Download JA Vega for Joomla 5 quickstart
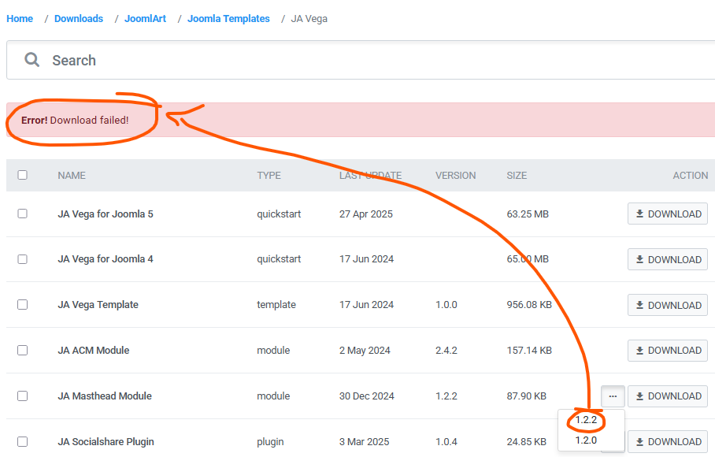715x457 pixels. 668,214
